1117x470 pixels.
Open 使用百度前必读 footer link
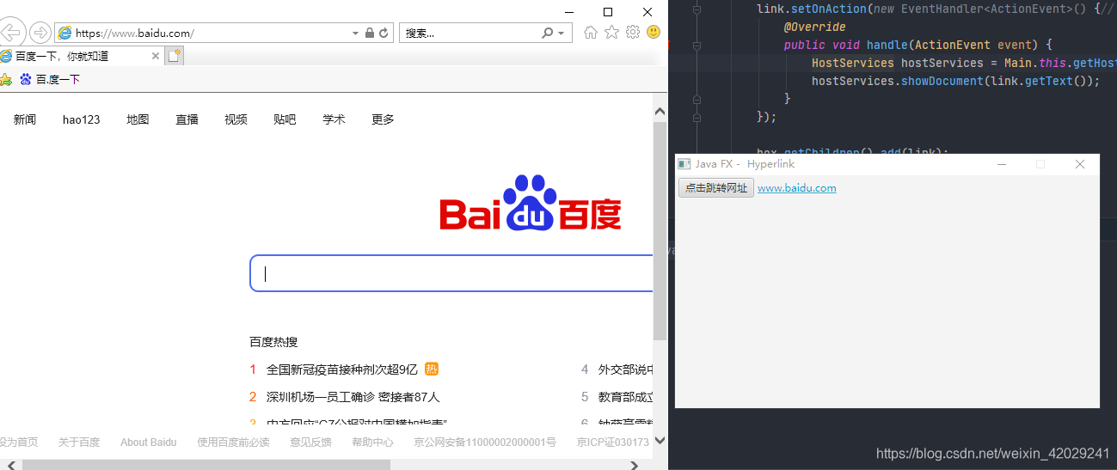pyautogui.click(x=233, y=443)
